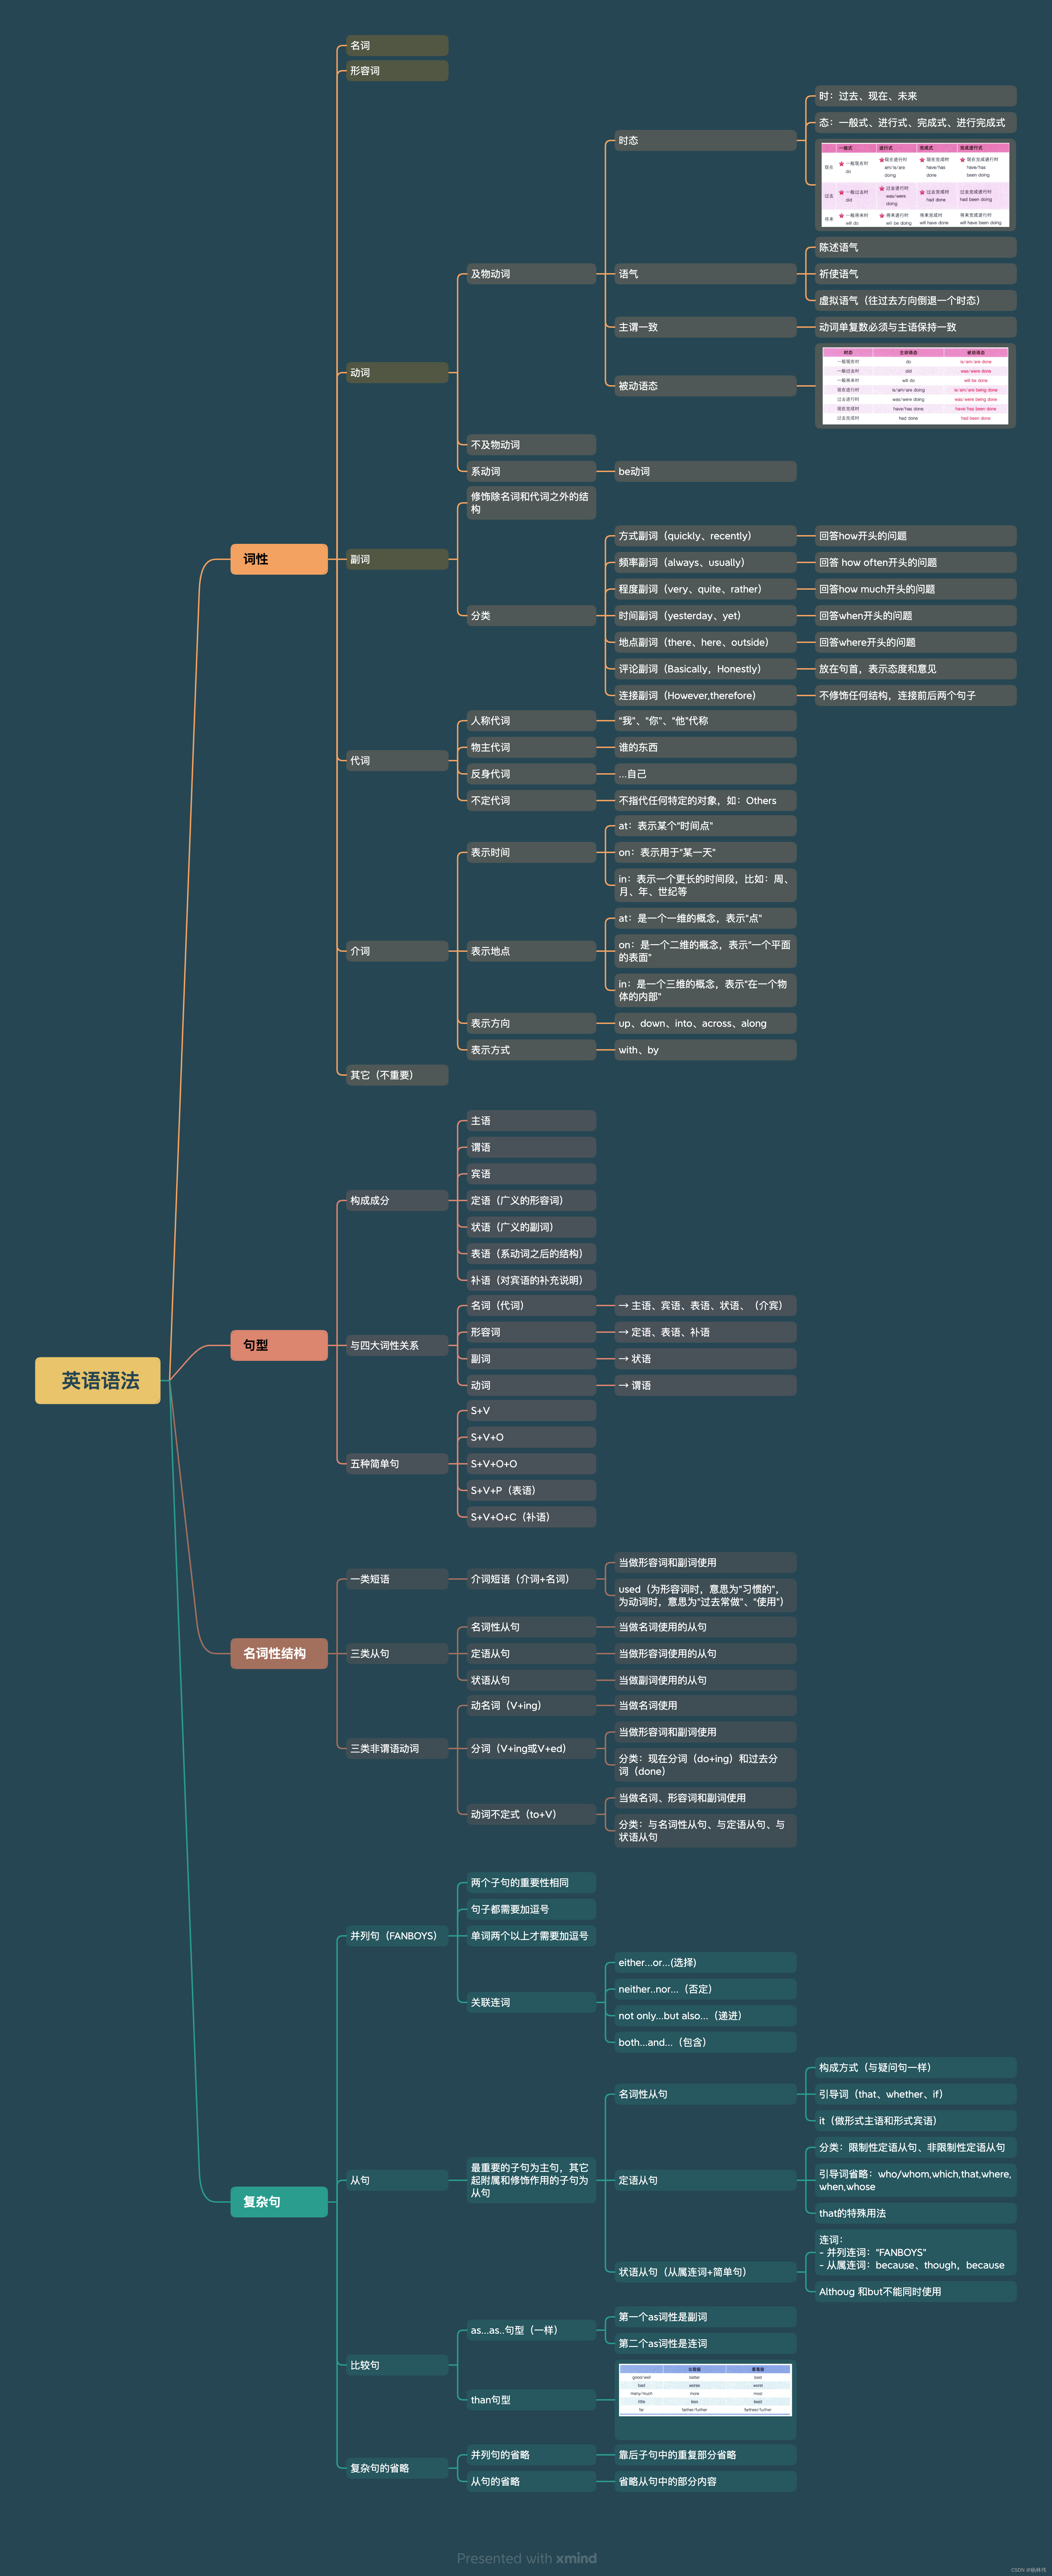Select the 副词 node
This screenshot has width=1052, height=2576.
[x=397, y=559]
